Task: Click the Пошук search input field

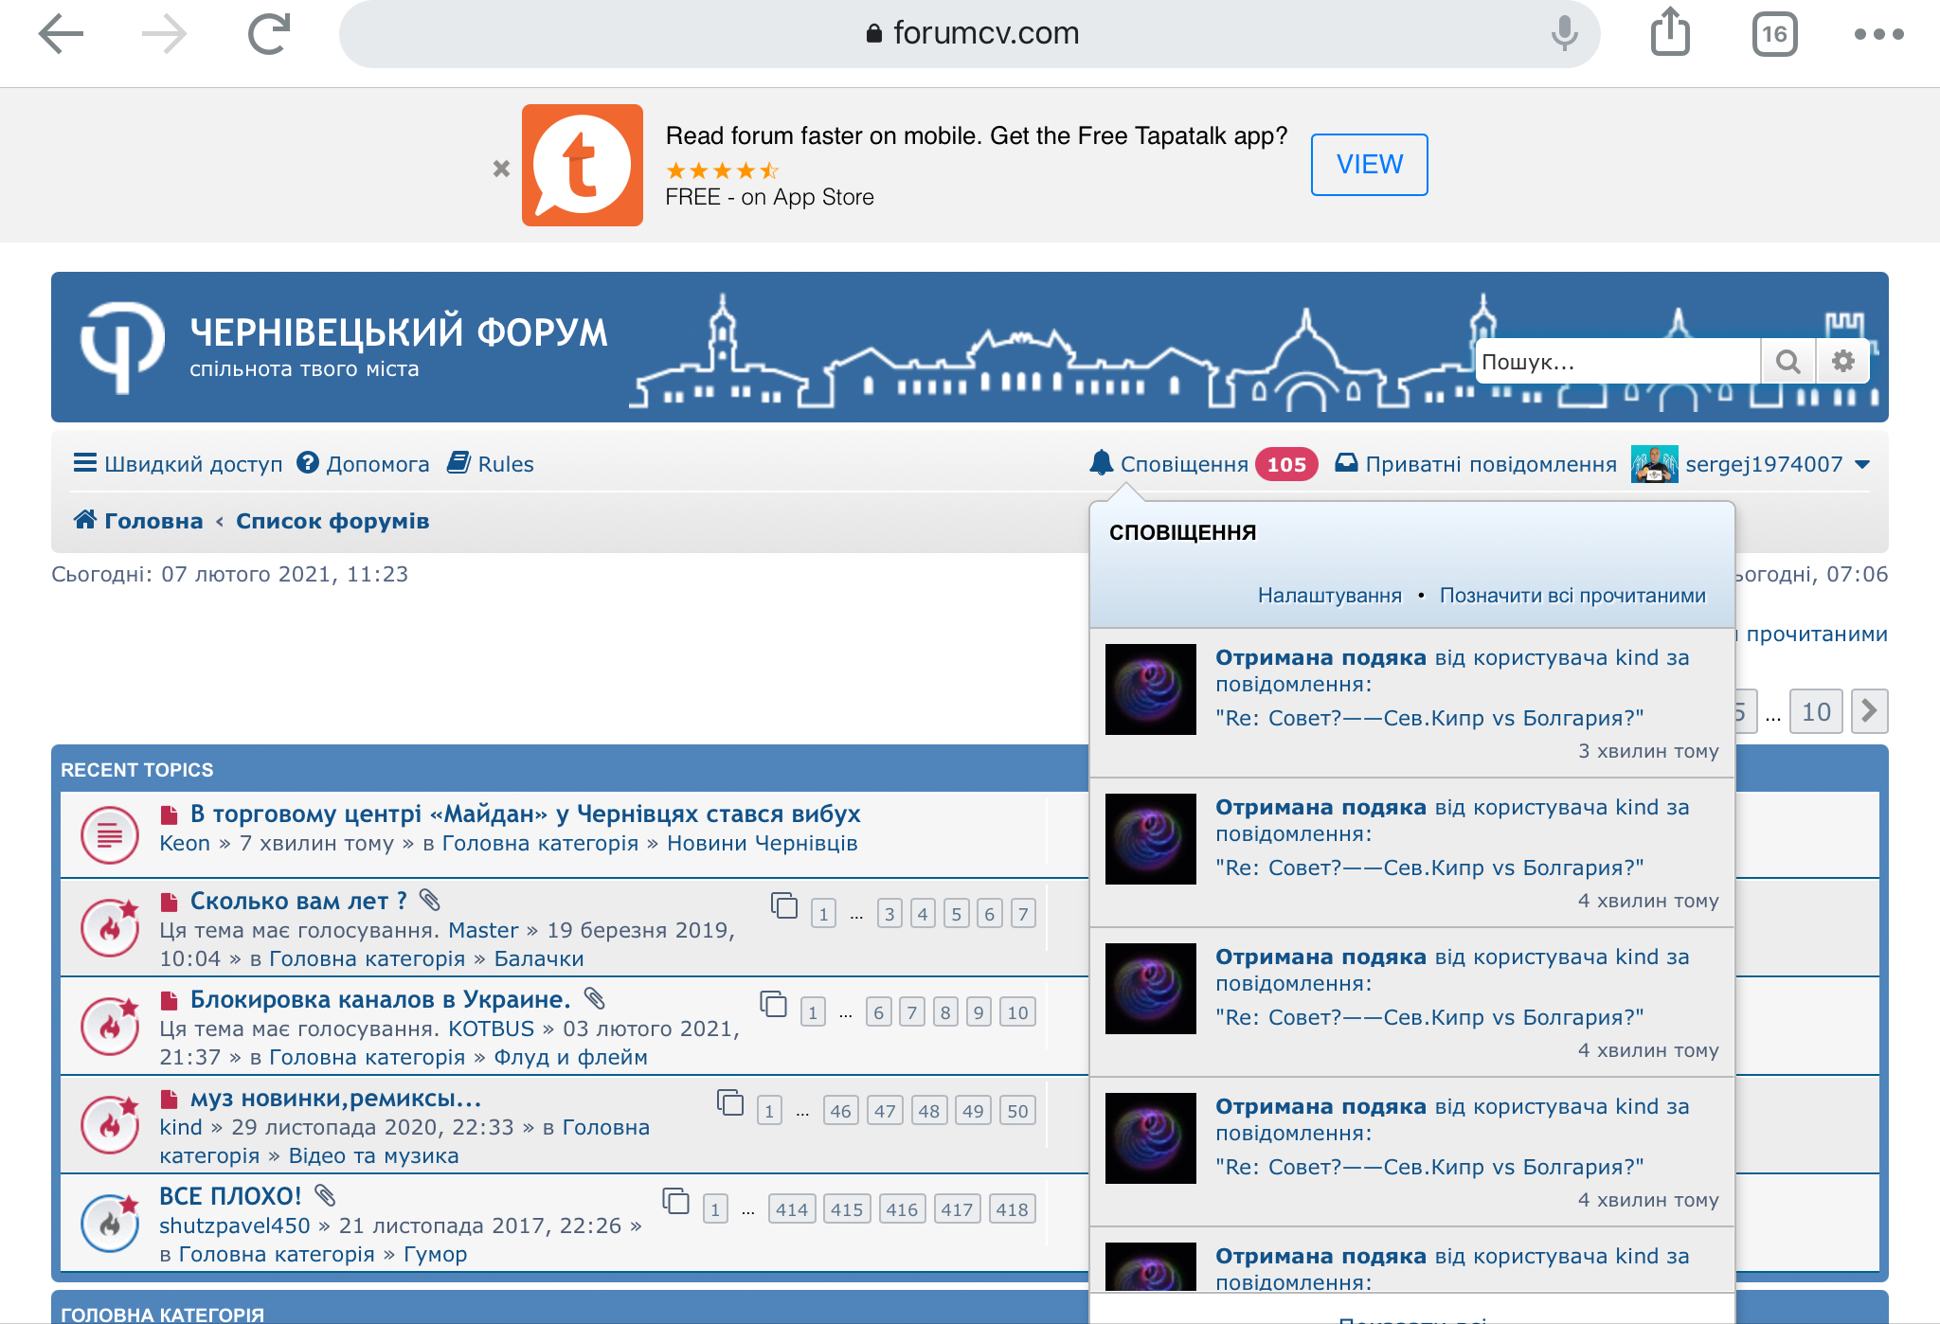Action: 1616,362
